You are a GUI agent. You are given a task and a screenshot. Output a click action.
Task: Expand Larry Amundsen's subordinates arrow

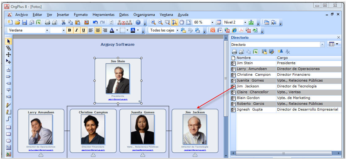pyautogui.click(x=41, y=155)
